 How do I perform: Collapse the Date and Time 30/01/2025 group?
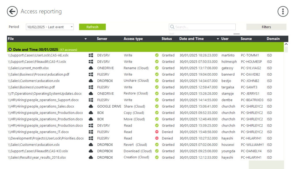coord(10,50)
